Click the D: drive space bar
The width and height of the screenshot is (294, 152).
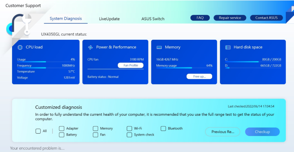point(253,68)
